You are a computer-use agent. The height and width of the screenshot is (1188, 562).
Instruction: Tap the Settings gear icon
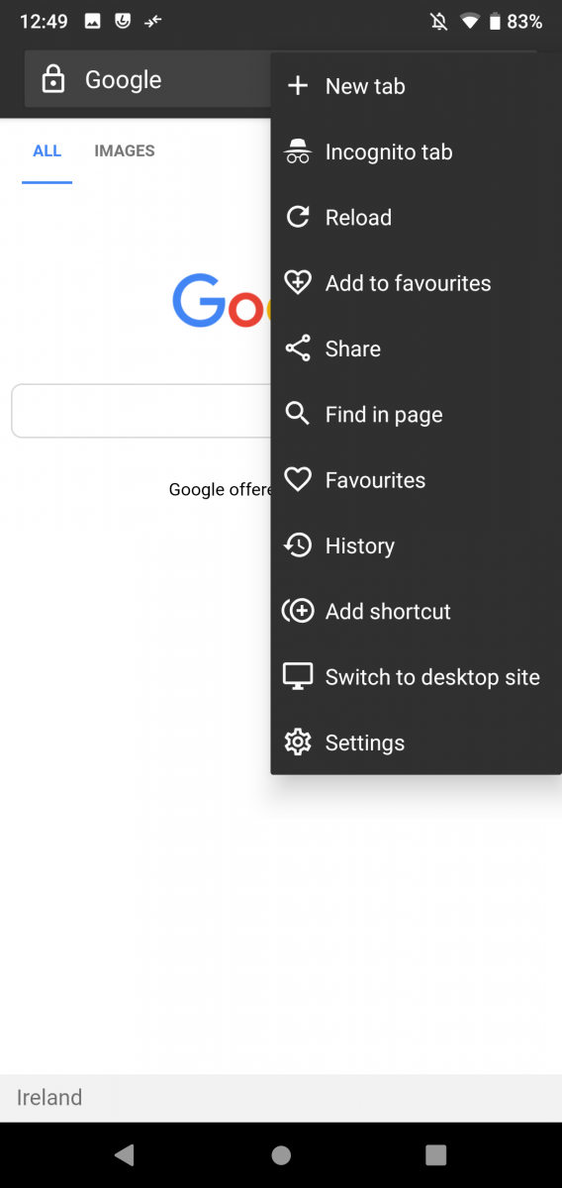pos(298,742)
